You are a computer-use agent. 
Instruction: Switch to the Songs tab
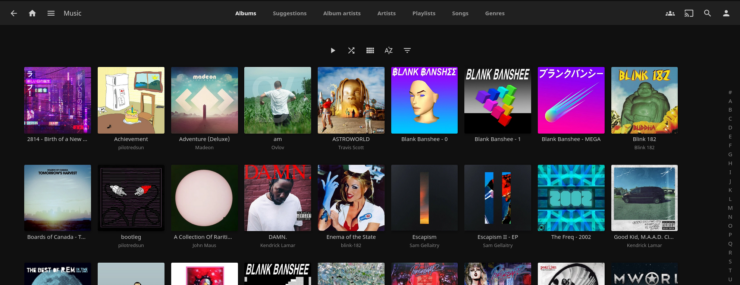tap(460, 13)
